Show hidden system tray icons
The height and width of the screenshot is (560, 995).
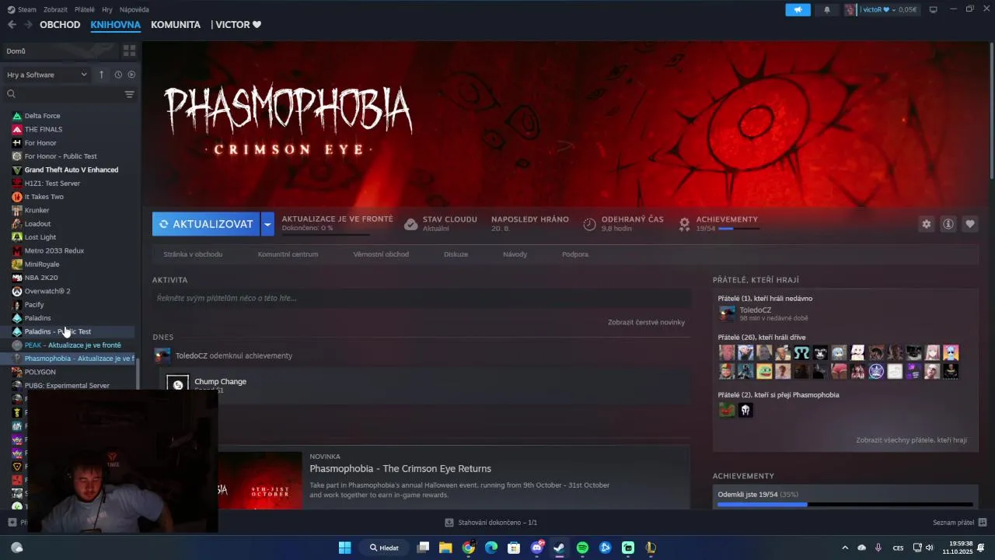pos(845,548)
